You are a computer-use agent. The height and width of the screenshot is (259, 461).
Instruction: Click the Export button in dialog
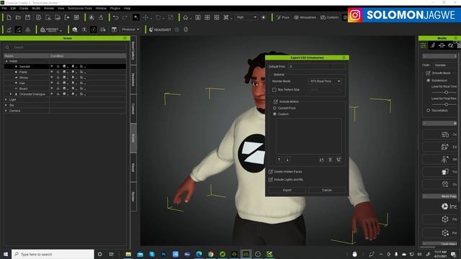pyautogui.click(x=287, y=190)
